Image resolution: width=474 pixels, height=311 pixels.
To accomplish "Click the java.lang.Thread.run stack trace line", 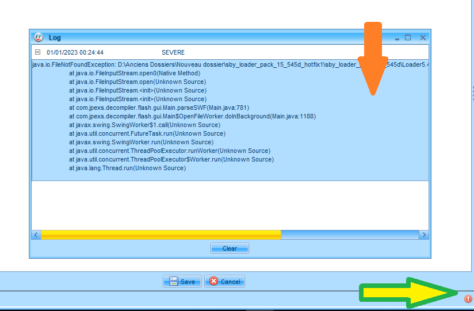I will coord(127,168).
